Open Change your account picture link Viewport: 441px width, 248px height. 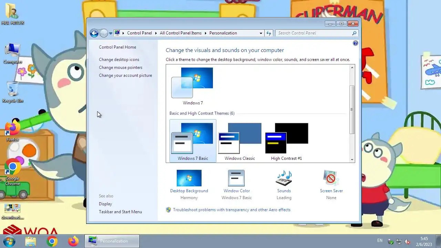click(125, 75)
